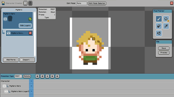Click the parts panel vertical scrollbar
174x97 pixels.
coord(35,34)
